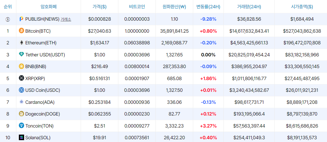Sort by the 가격($) column header
The height and width of the screenshot is (142, 327).
coord(100,7)
